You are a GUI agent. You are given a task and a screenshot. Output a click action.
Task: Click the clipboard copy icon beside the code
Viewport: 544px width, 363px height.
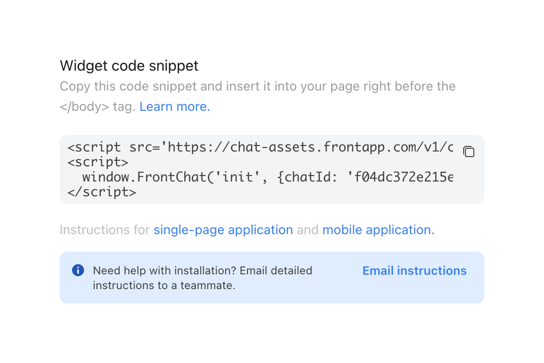[x=469, y=151]
